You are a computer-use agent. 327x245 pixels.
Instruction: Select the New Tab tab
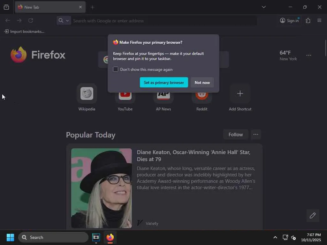50,7
